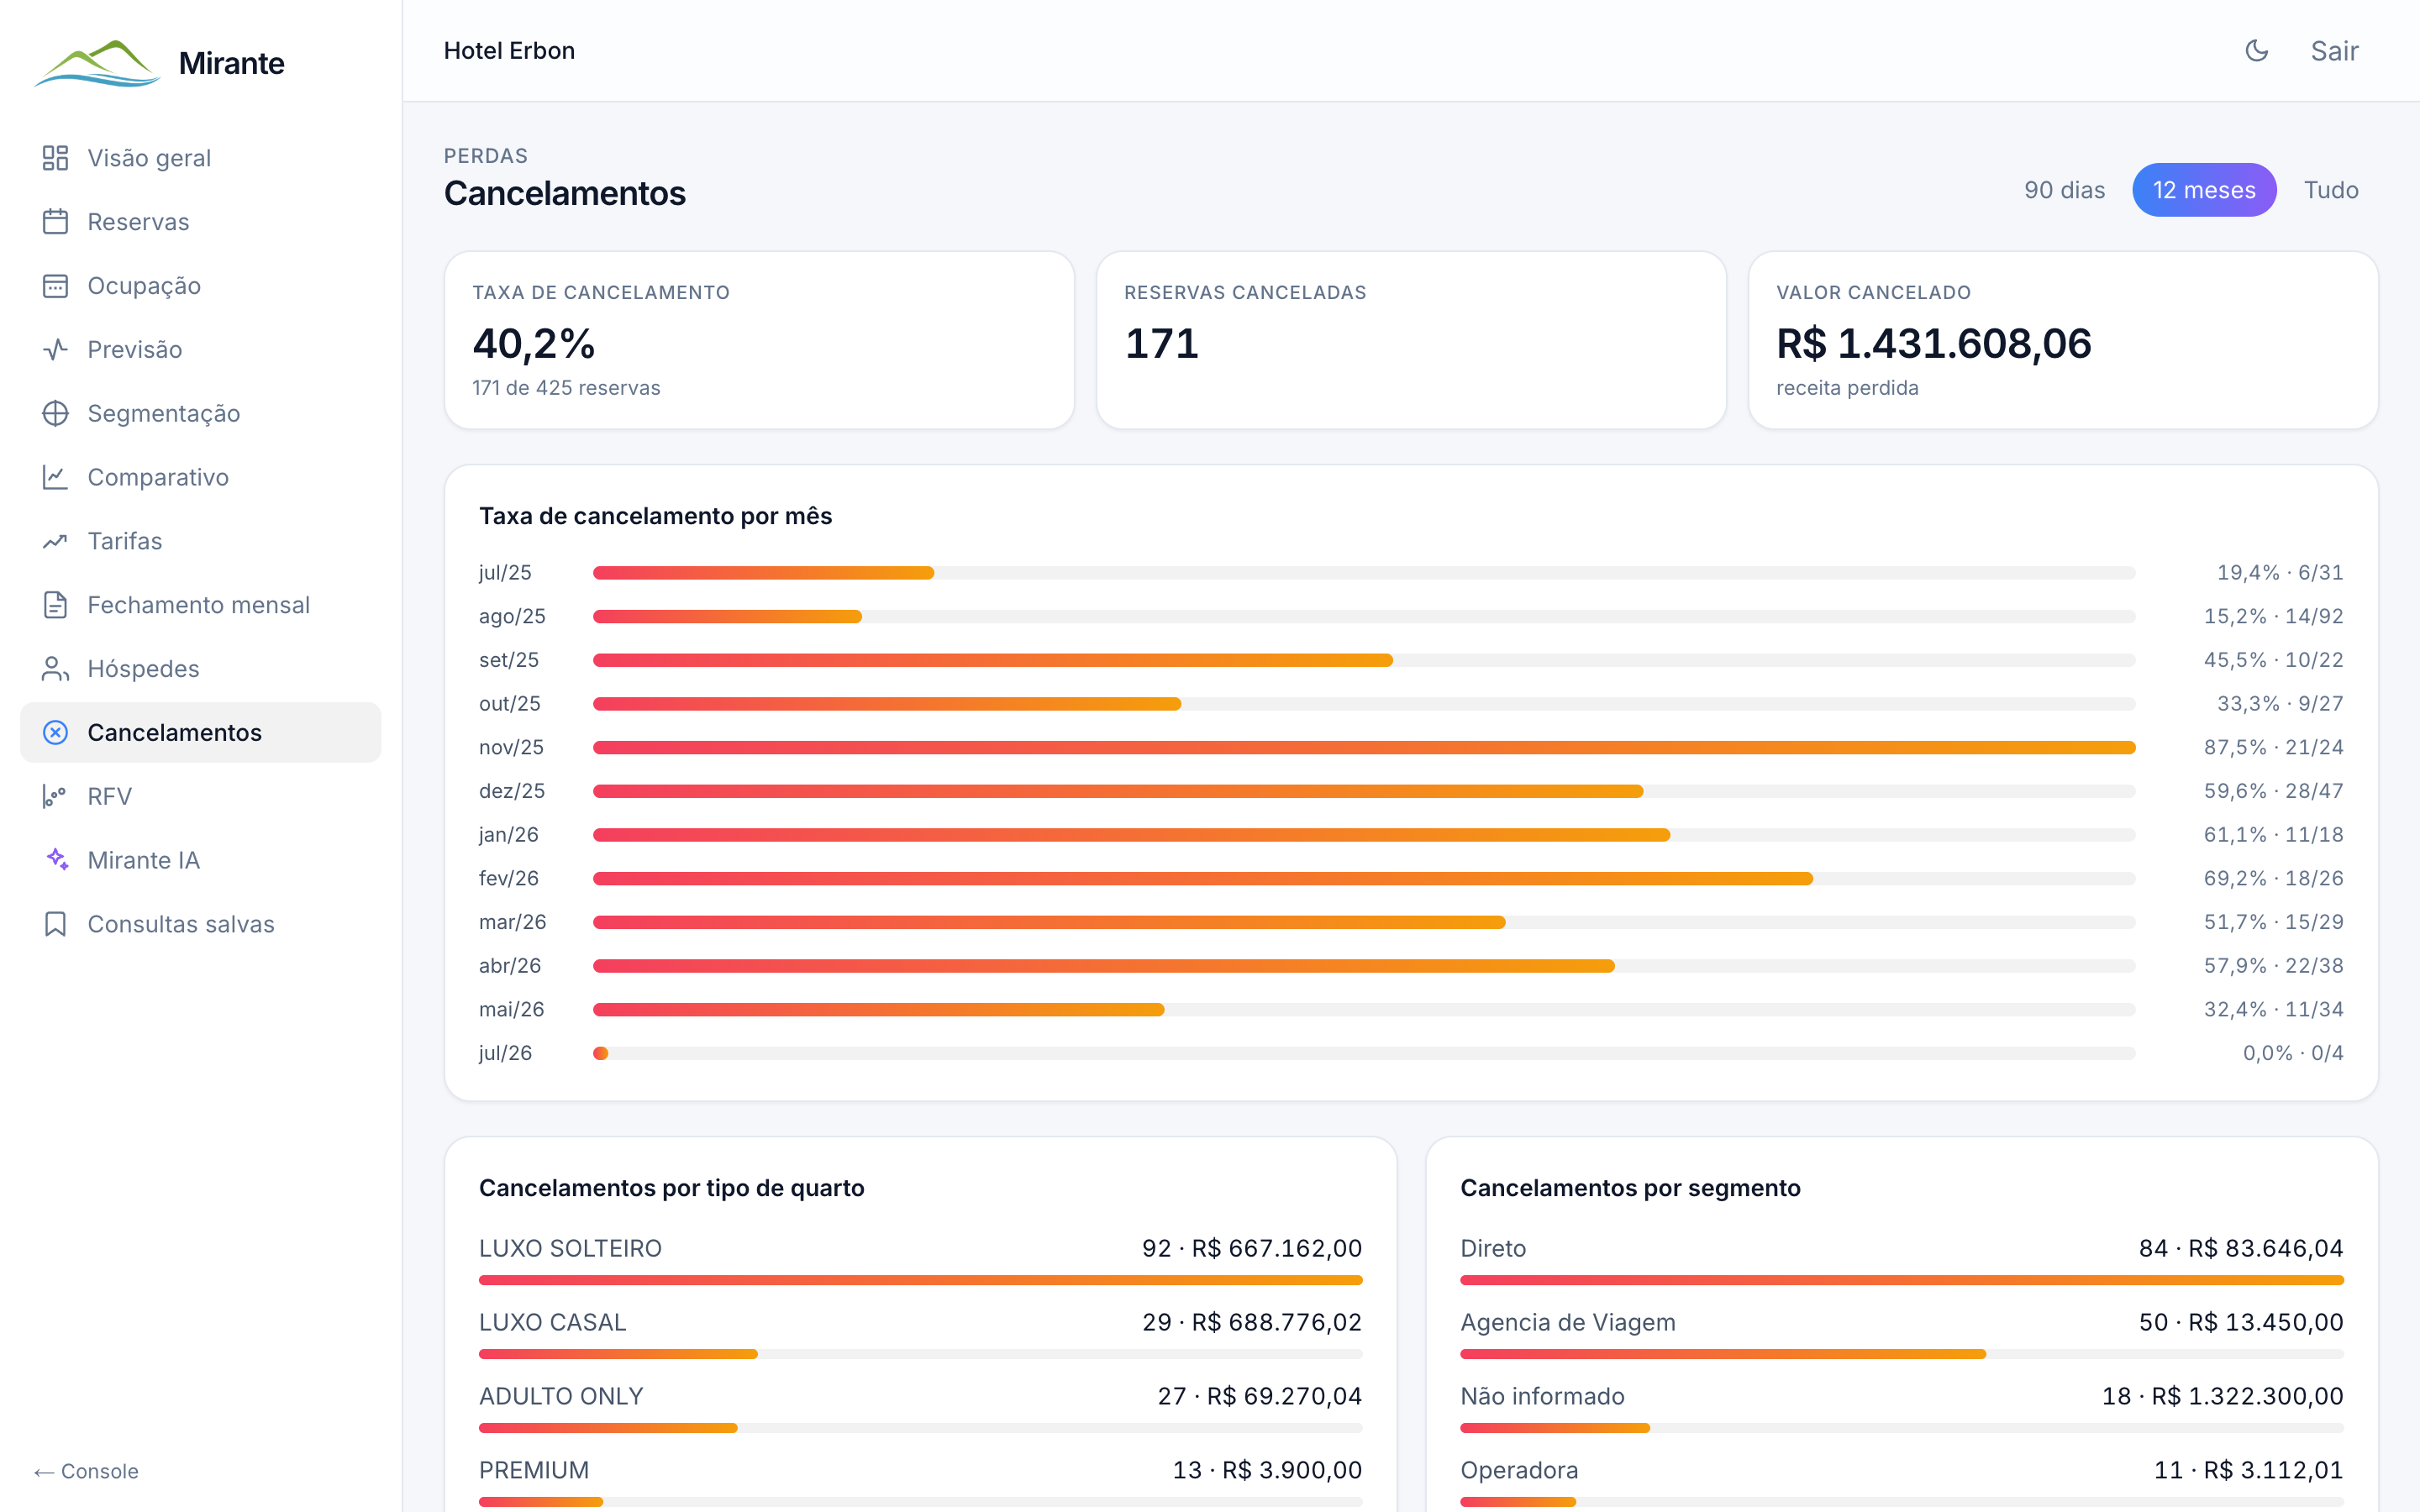This screenshot has width=2420, height=1512.
Task: Navigate to Previsão
Action: tap(200, 349)
